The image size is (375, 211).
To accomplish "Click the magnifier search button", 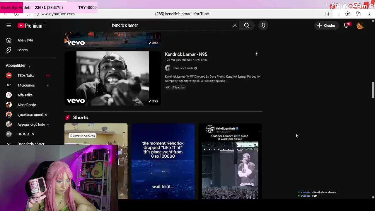I will pyautogui.click(x=247, y=25).
